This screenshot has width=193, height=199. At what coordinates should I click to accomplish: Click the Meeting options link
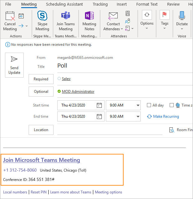point(109,192)
